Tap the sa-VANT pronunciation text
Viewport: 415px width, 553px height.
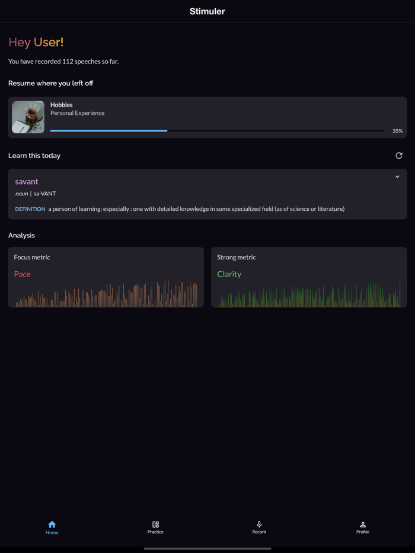44,194
